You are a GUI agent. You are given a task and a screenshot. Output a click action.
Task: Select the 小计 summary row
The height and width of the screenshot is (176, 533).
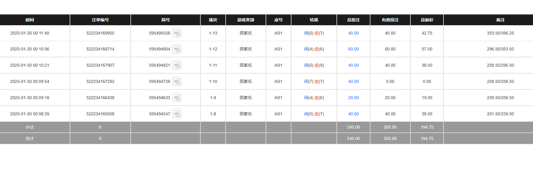[x=30, y=127]
